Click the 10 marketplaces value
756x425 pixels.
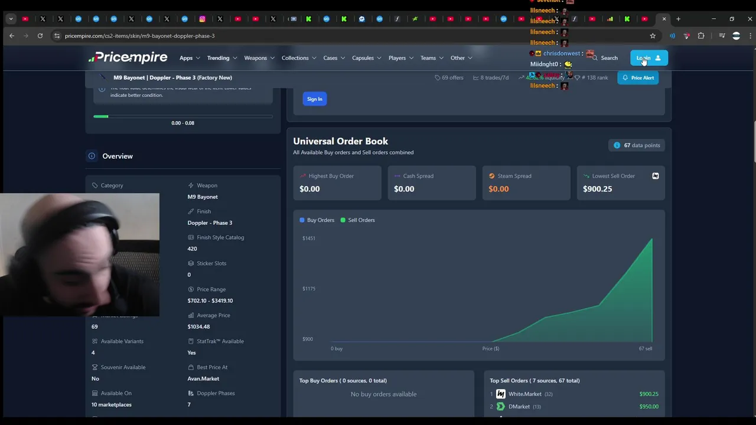click(x=112, y=404)
